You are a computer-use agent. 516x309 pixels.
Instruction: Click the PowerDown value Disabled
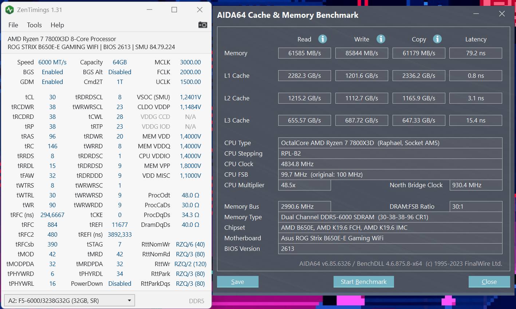(120, 284)
